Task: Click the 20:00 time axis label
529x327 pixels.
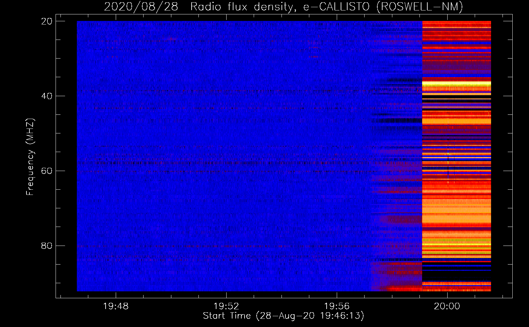Action: point(447,306)
